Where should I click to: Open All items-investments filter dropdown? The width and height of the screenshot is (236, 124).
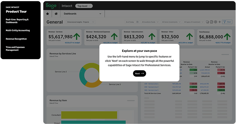click(x=171, y=22)
